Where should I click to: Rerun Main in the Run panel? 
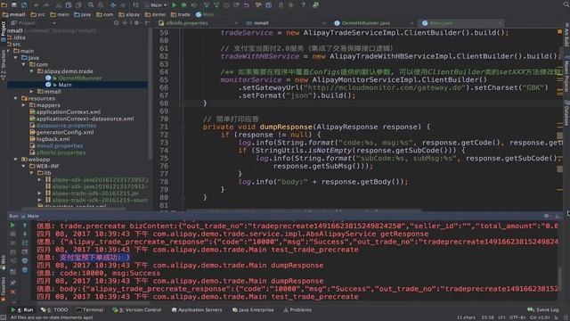(12, 226)
